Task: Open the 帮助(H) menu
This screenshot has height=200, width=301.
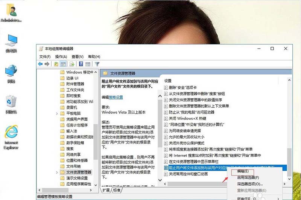Action: tap(94, 56)
